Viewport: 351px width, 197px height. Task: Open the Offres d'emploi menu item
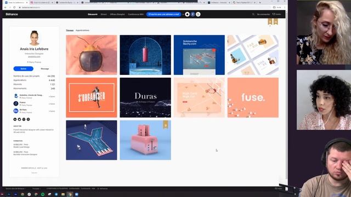pyautogui.click(x=117, y=14)
